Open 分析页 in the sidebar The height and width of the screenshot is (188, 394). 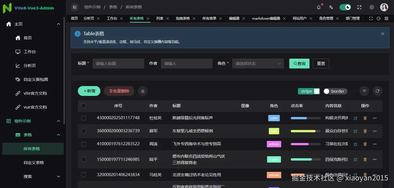point(33,66)
